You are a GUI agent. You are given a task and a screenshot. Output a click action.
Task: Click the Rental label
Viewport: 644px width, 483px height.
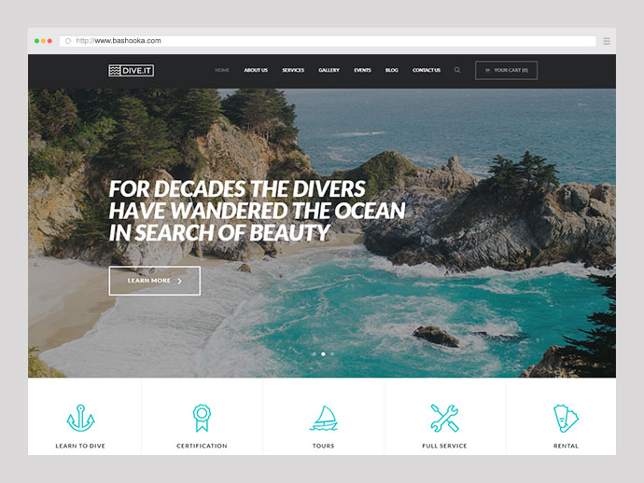[566, 446]
